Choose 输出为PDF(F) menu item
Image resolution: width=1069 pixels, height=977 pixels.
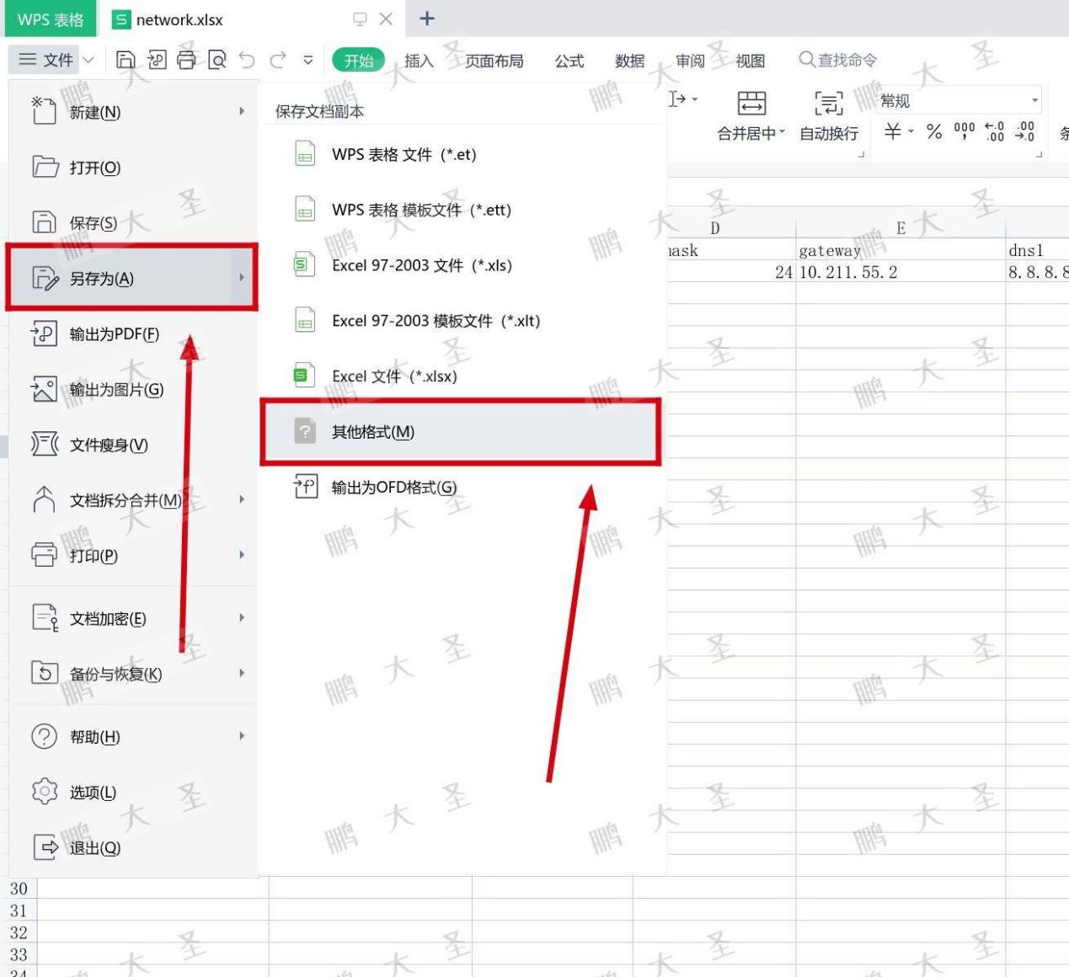click(132, 334)
